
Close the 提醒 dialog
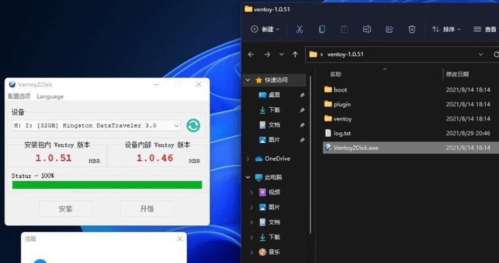point(180,239)
